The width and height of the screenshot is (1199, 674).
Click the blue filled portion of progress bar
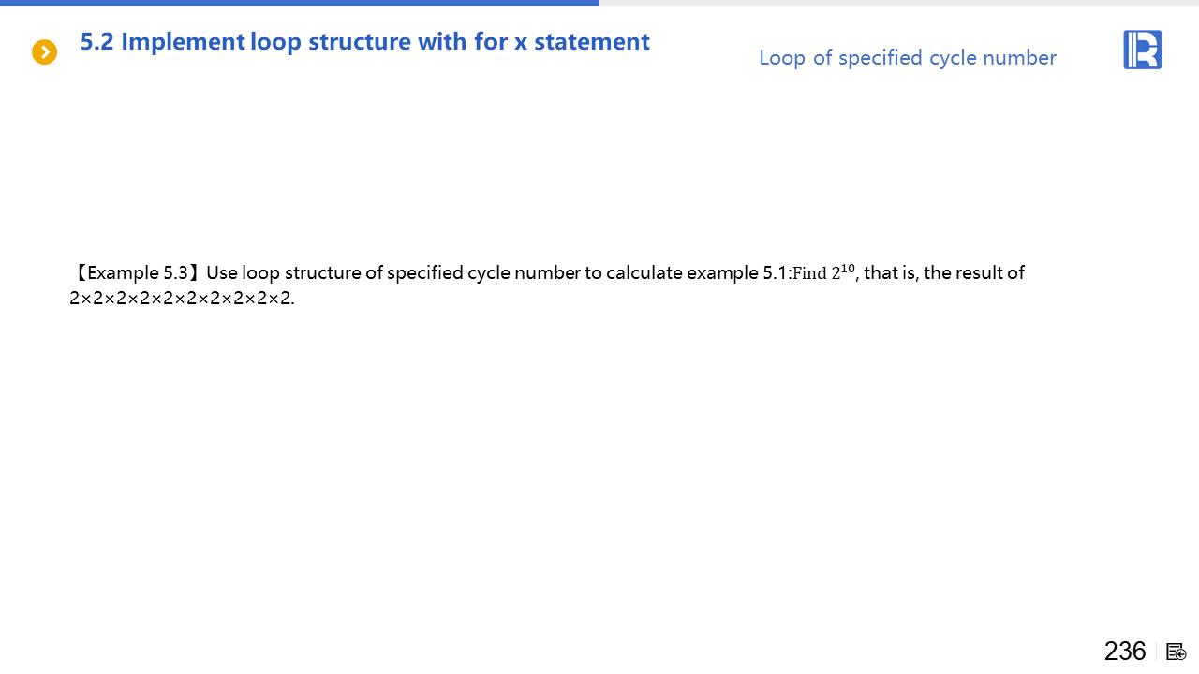click(300, 3)
